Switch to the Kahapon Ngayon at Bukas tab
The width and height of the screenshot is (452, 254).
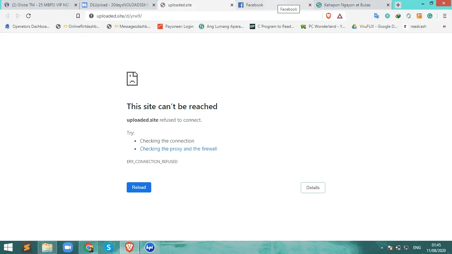[x=353, y=5]
